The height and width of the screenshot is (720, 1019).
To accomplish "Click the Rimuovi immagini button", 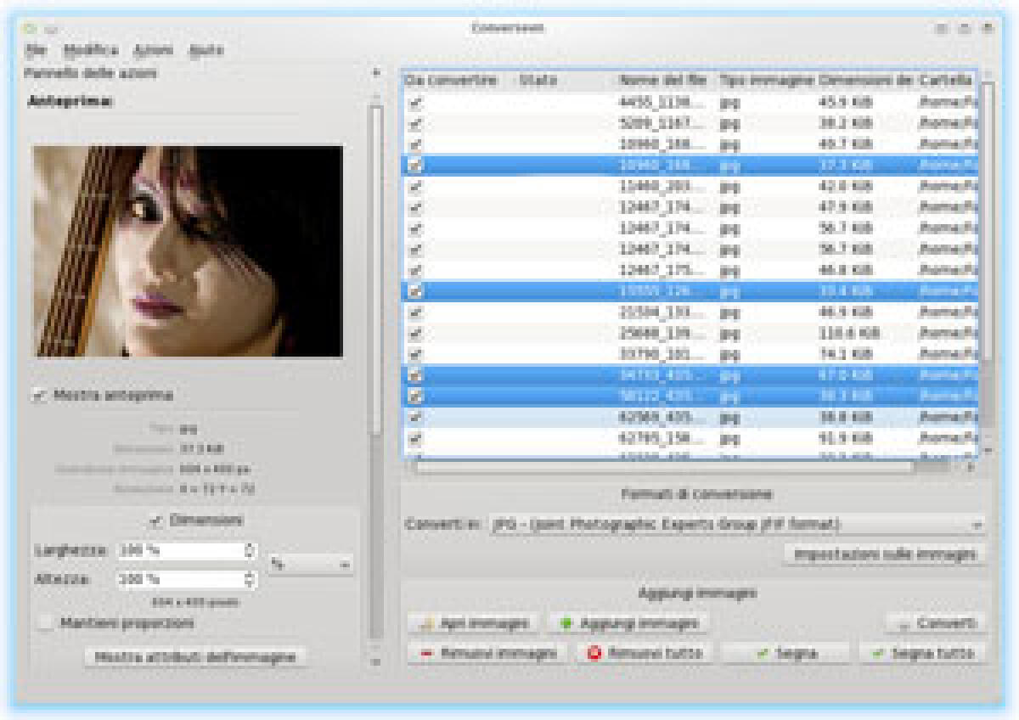I will pyautogui.click(x=487, y=653).
